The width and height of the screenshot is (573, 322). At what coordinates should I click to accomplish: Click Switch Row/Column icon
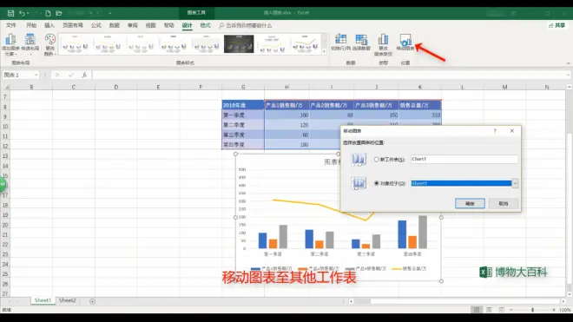point(340,42)
